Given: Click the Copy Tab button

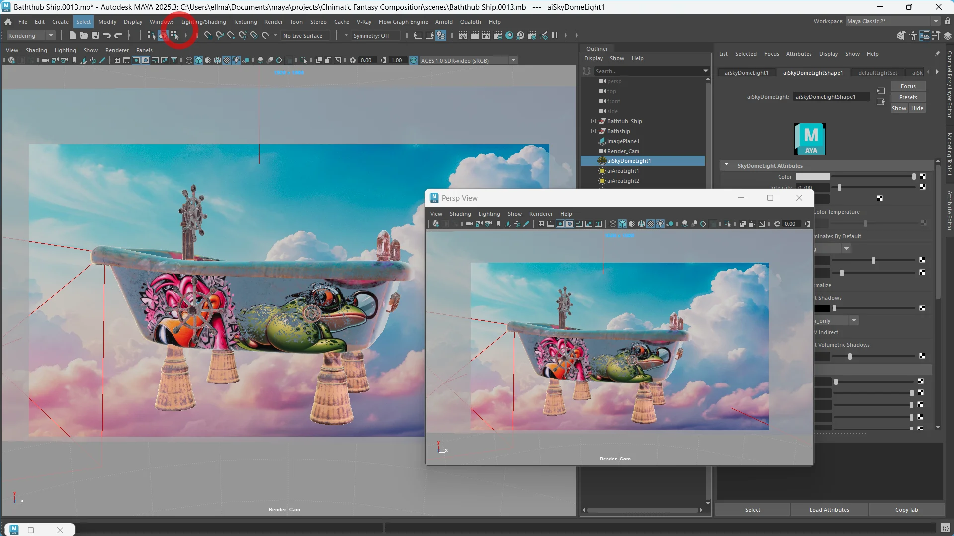Looking at the screenshot, I should [906, 510].
